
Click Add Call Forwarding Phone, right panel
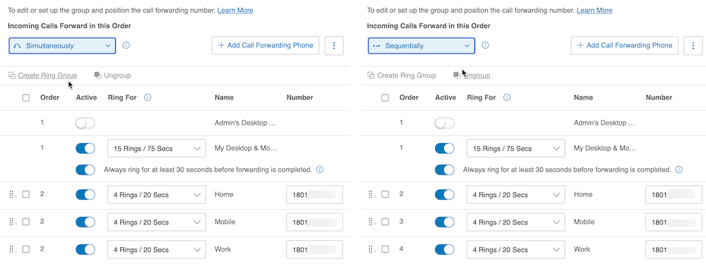pyautogui.click(x=625, y=45)
